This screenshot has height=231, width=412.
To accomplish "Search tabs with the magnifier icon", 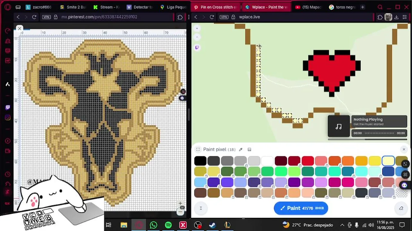I will pos(380,7).
